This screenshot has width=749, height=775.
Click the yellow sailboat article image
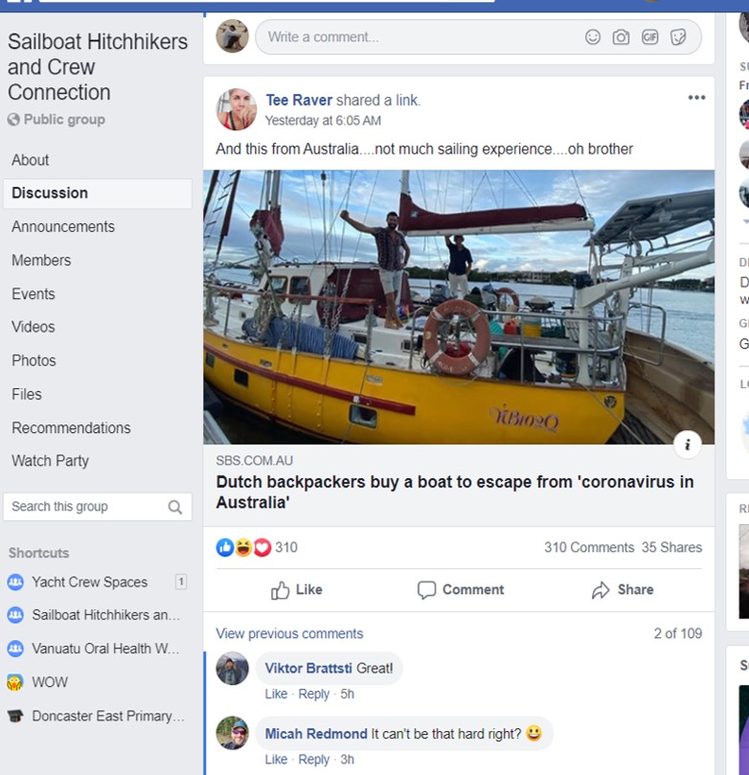point(458,307)
